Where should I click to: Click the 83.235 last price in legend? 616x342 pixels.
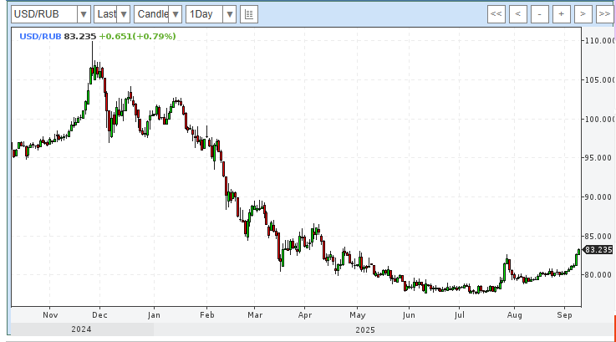coord(80,37)
